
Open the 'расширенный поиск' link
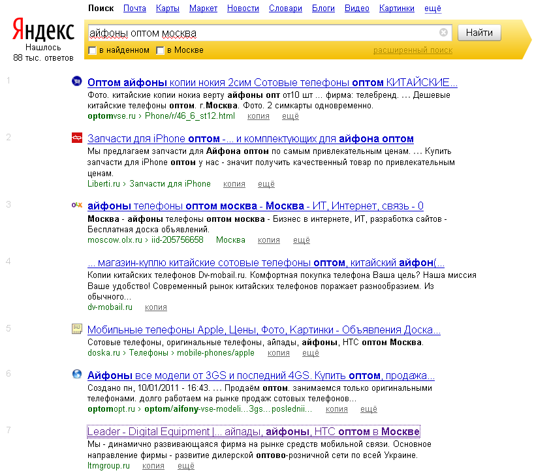point(413,50)
